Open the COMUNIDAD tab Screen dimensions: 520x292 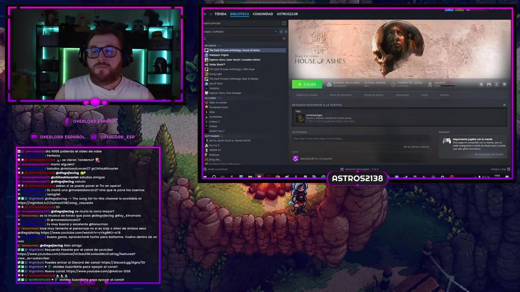click(263, 14)
